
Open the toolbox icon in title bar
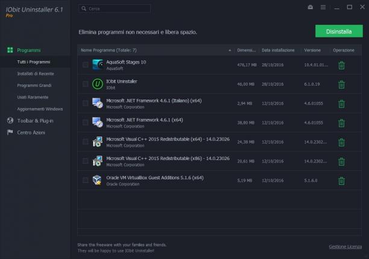pos(310,7)
